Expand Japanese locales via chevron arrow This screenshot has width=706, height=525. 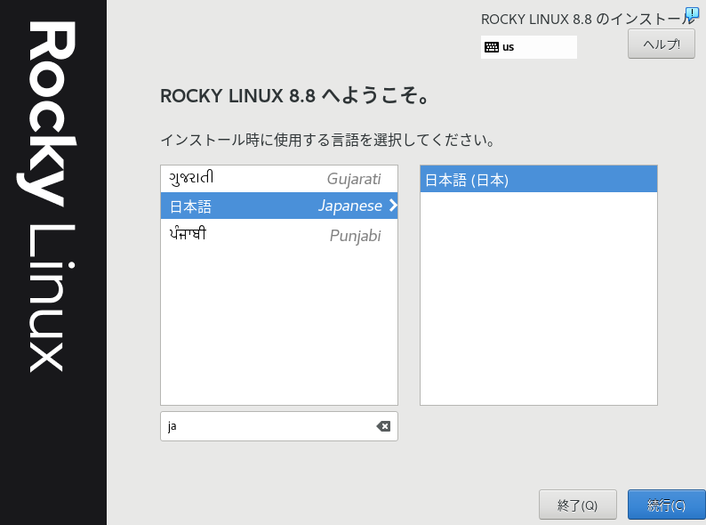coord(393,206)
